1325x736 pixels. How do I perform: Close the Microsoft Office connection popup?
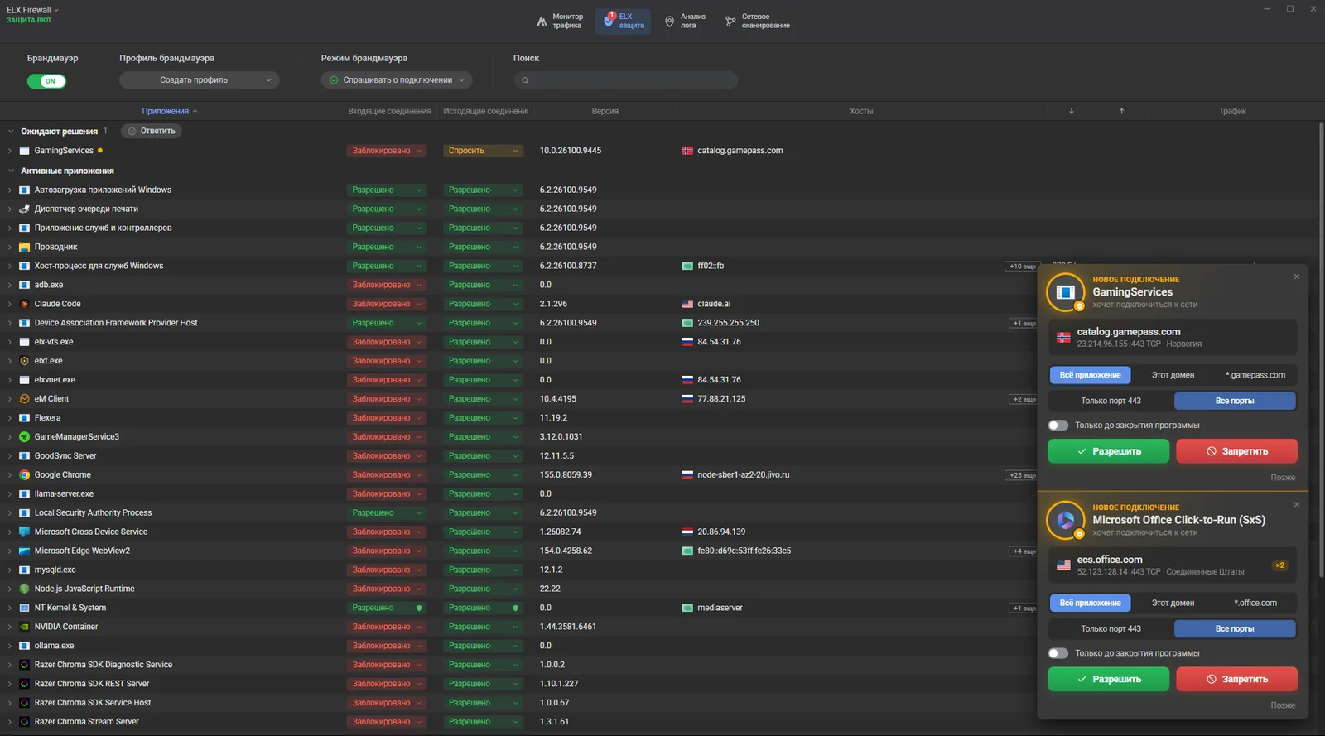point(1297,504)
